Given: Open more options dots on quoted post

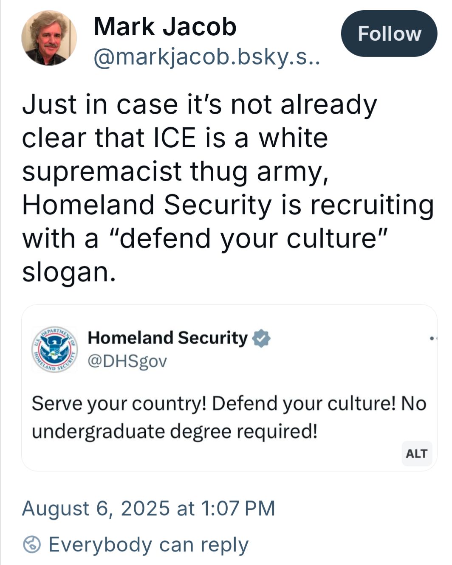Looking at the screenshot, I should click(432, 339).
